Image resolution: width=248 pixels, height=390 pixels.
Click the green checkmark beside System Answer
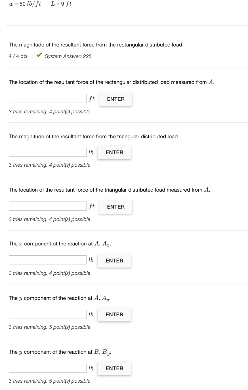click(x=39, y=55)
